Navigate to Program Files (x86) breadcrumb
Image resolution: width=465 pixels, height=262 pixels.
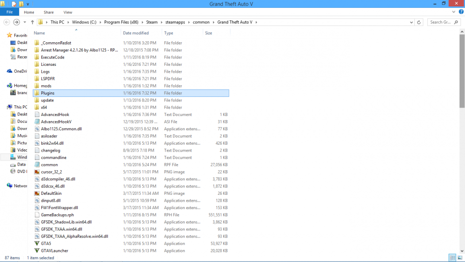click(x=121, y=22)
